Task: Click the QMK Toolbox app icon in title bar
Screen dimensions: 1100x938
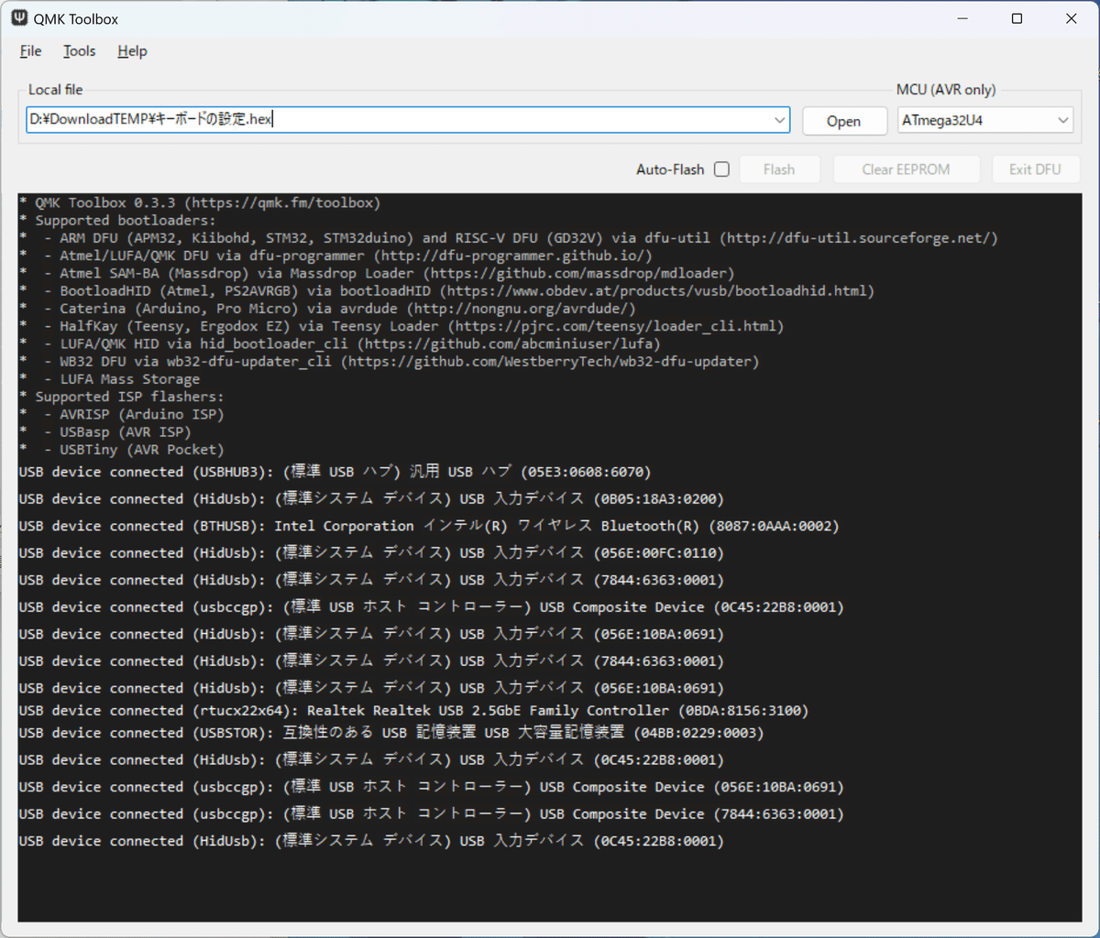Action: (19, 18)
